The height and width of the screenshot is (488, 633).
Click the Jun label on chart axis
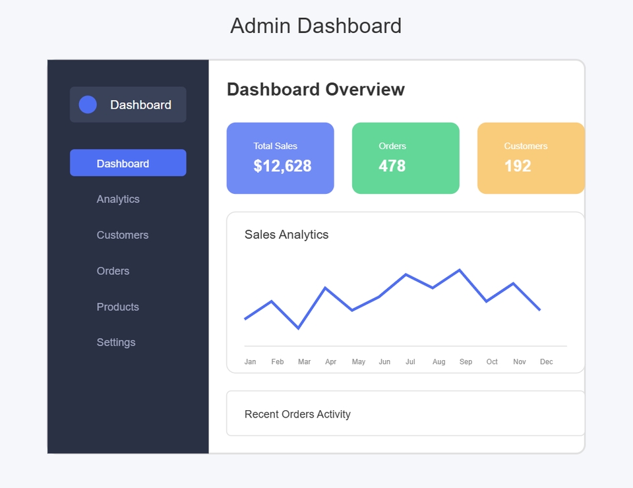point(384,361)
